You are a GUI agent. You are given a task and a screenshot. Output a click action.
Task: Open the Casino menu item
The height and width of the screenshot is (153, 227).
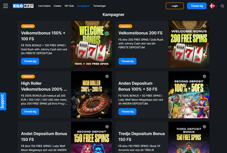tap(58, 6)
